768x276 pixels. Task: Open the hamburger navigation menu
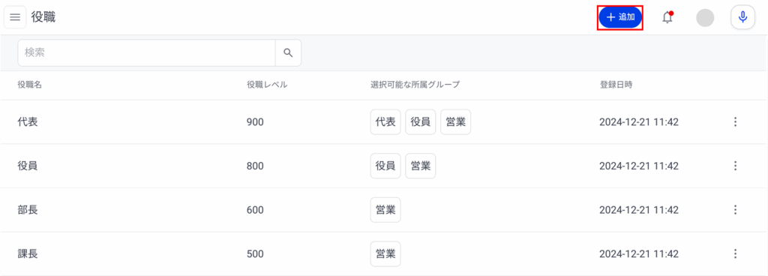(x=15, y=17)
